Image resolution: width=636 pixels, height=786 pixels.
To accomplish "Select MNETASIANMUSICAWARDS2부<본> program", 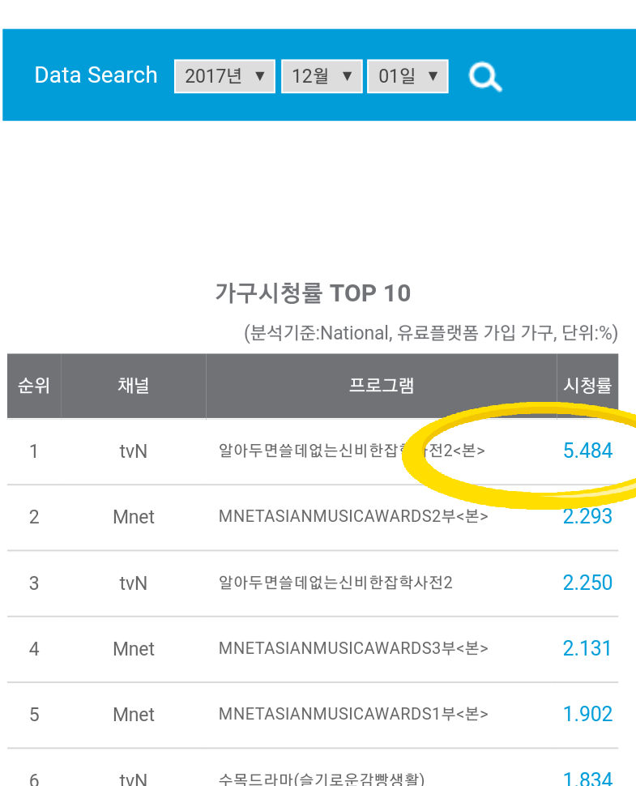I will click(x=353, y=516).
